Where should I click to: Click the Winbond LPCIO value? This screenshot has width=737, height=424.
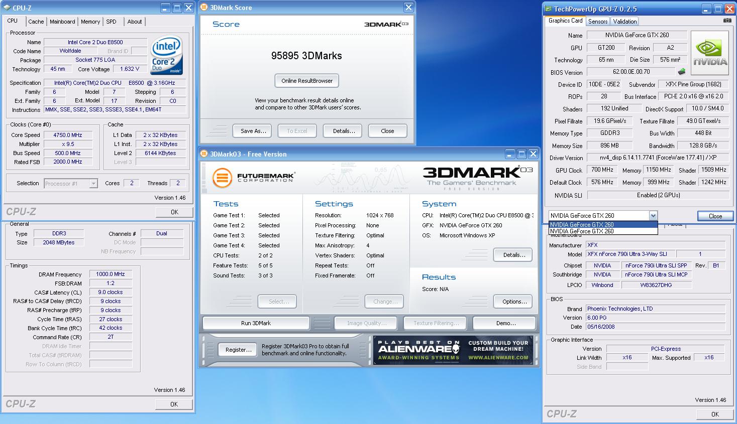[602, 285]
